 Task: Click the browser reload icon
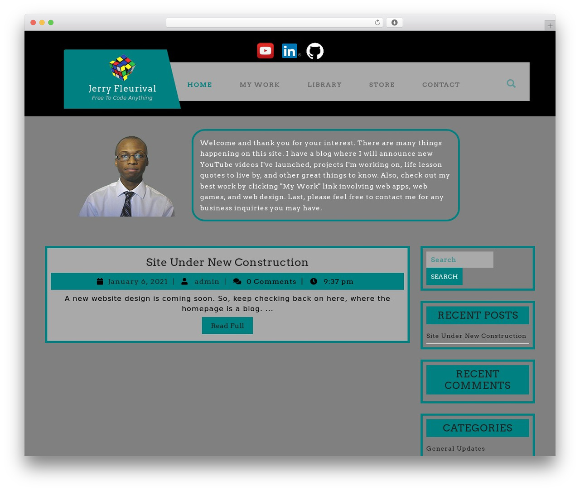pos(377,23)
